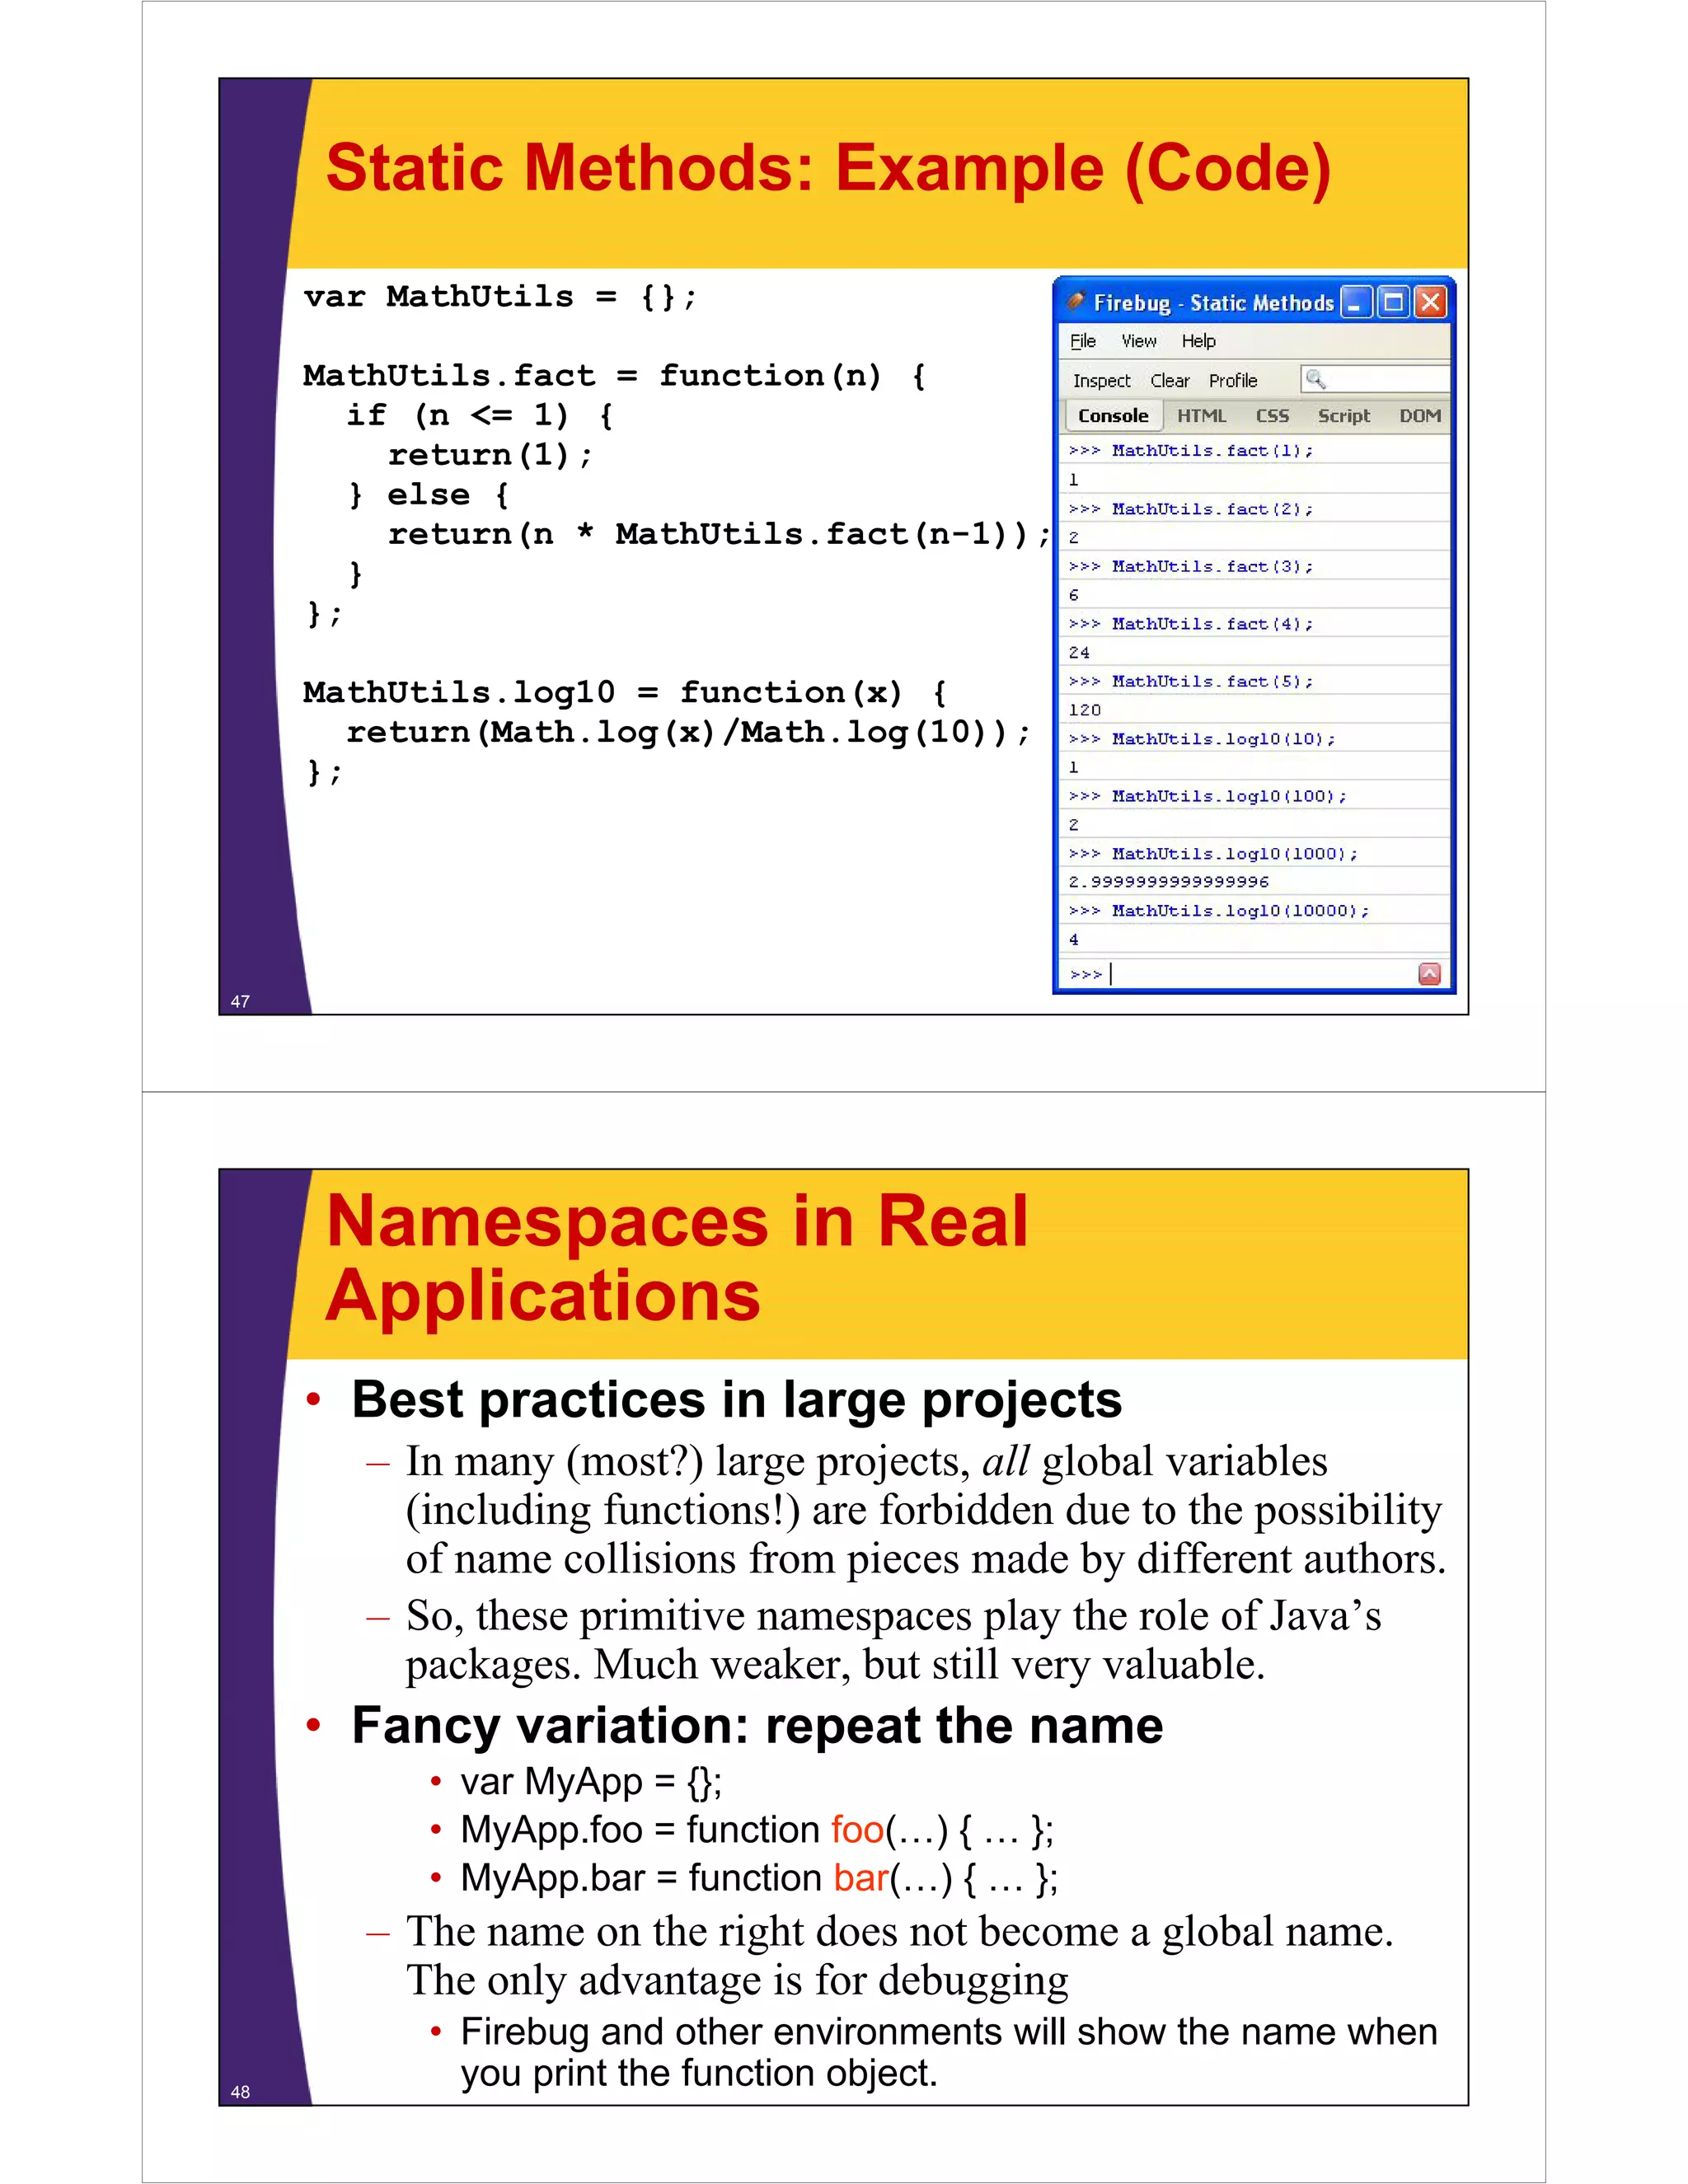
Task: Click the red command line expand arrow
Action: pyautogui.click(x=1429, y=974)
